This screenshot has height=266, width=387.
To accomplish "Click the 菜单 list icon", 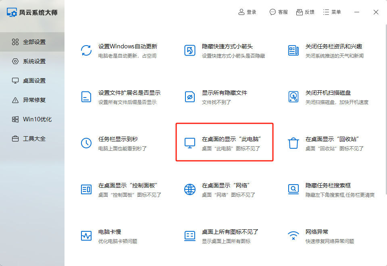I will pyautogui.click(x=326, y=12).
